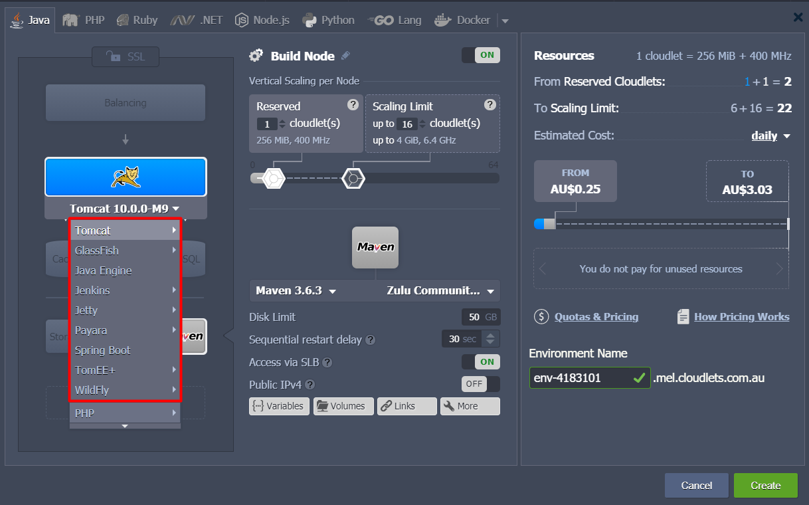Image resolution: width=809 pixels, height=505 pixels.
Task: Choose Java Engine from the list
Action: point(125,270)
